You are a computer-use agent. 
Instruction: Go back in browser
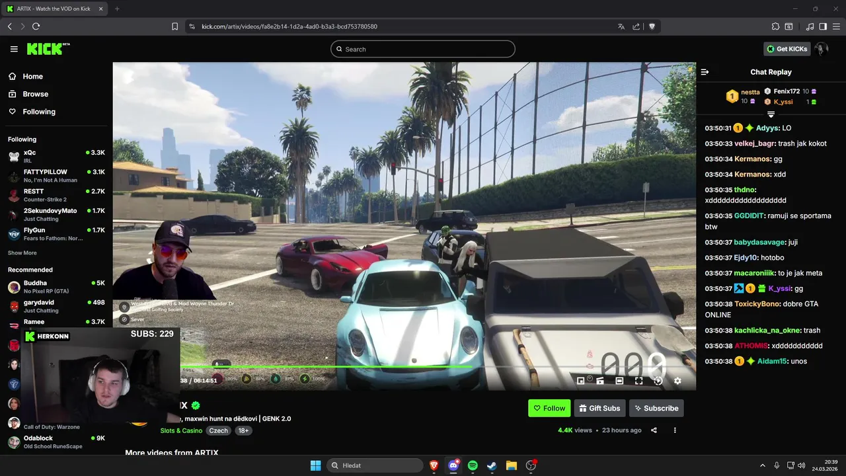click(x=9, y=26)
